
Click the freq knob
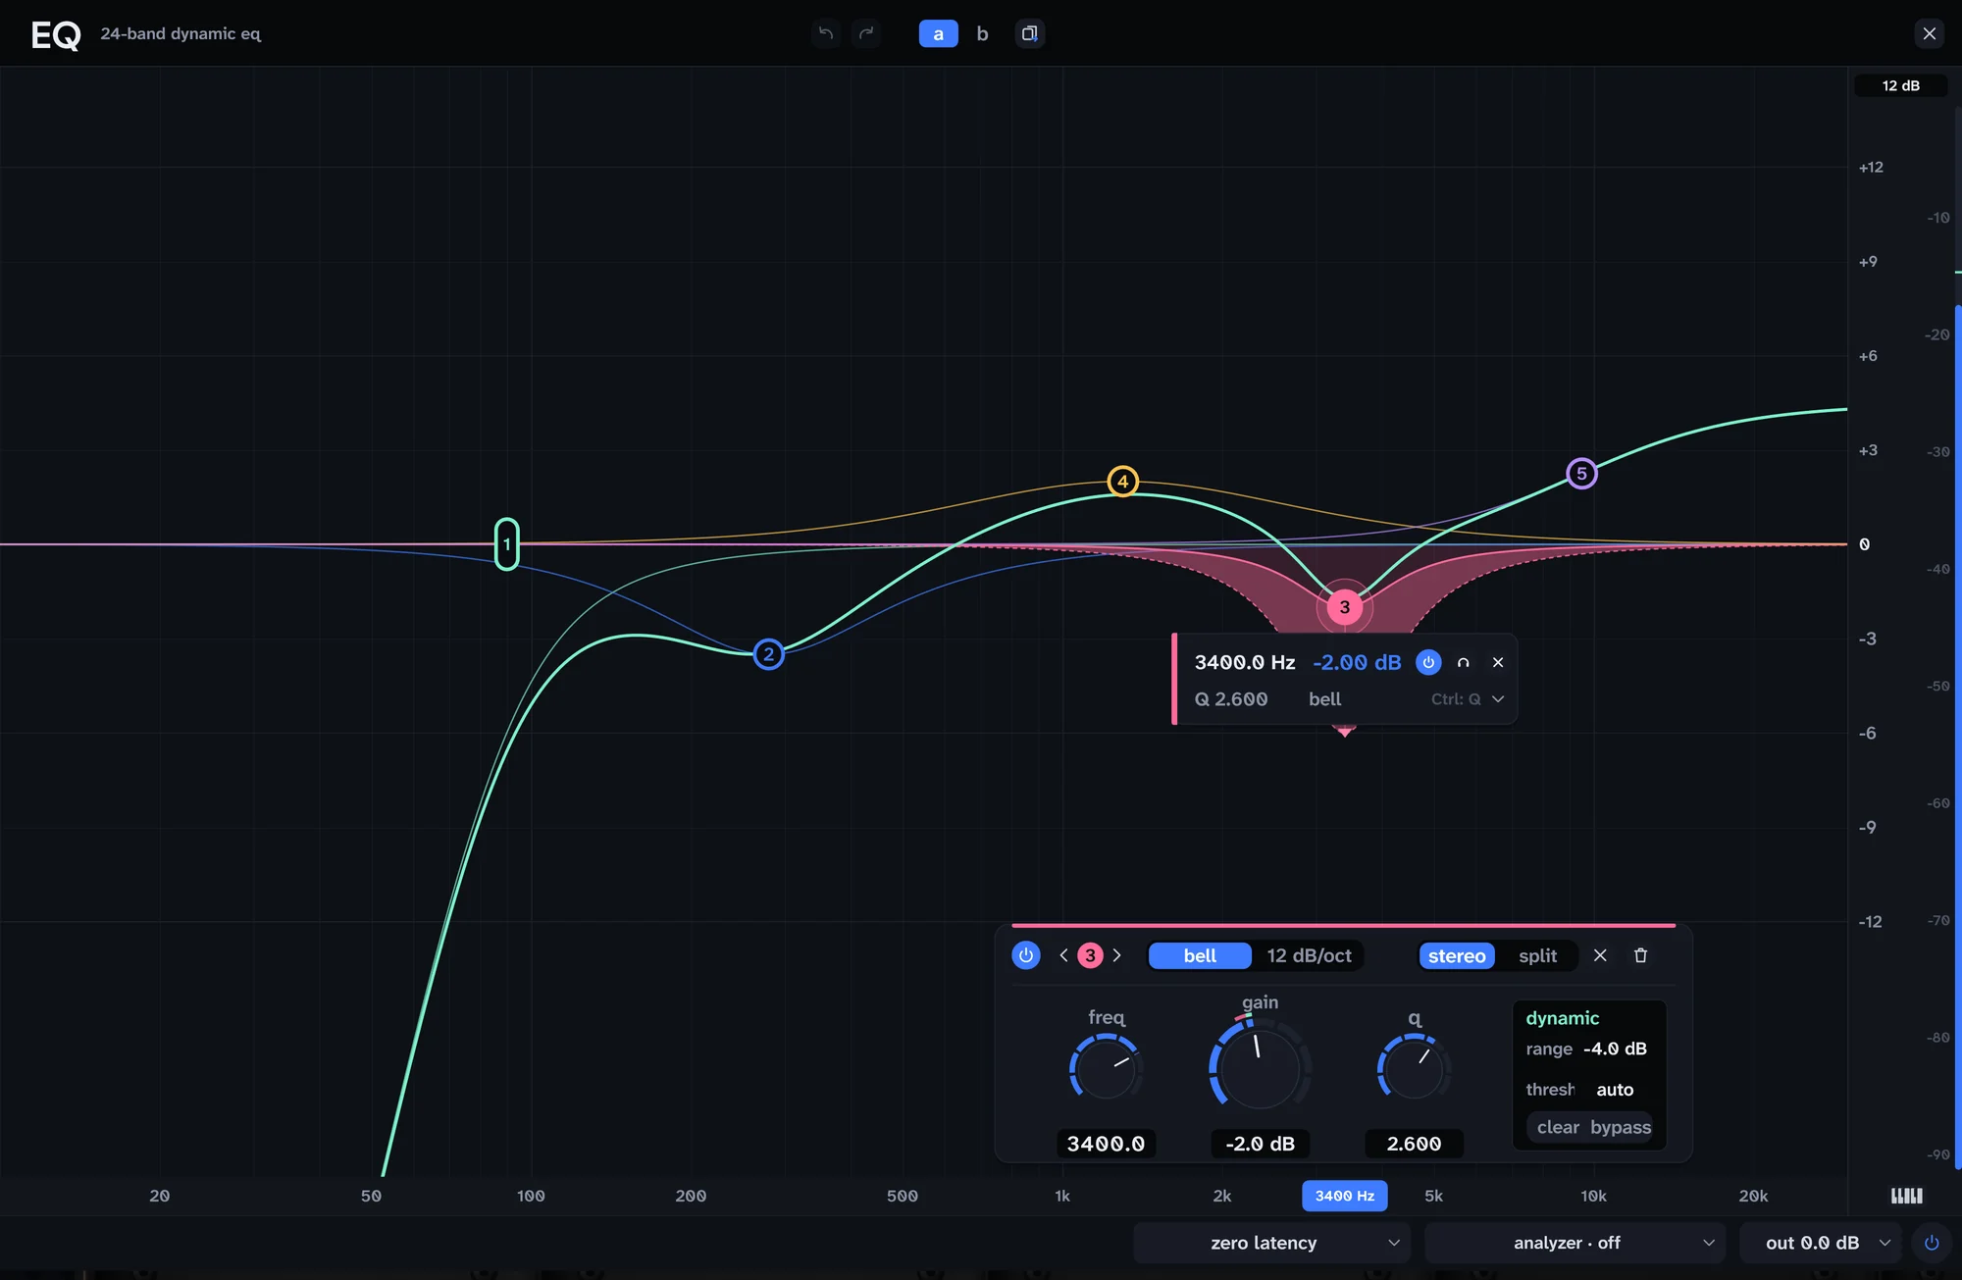[x=1106, y=1069]
